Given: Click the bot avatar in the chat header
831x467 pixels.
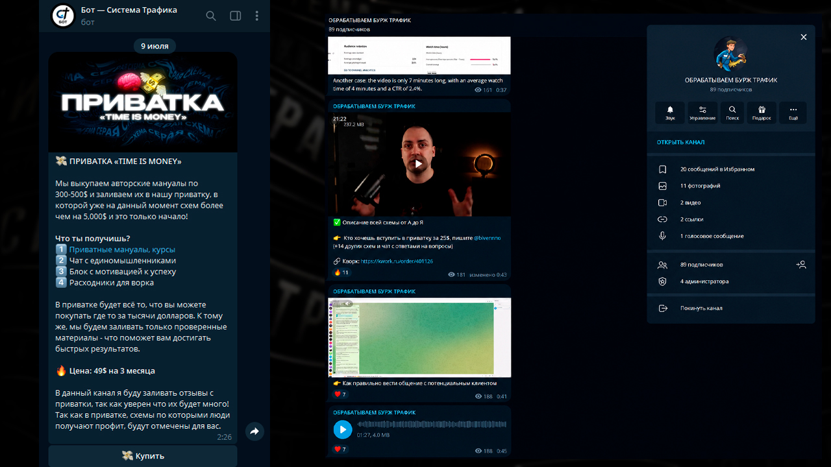Looking at the screenshot, I should click(x=63, y=16).
